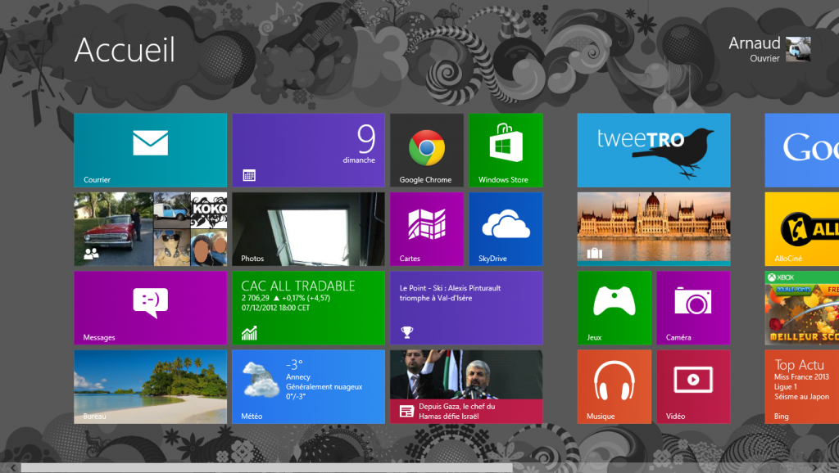Open the tweeTRO Twitter tile
The height and width of the screenshot is (473, 839).
[653, 150]
